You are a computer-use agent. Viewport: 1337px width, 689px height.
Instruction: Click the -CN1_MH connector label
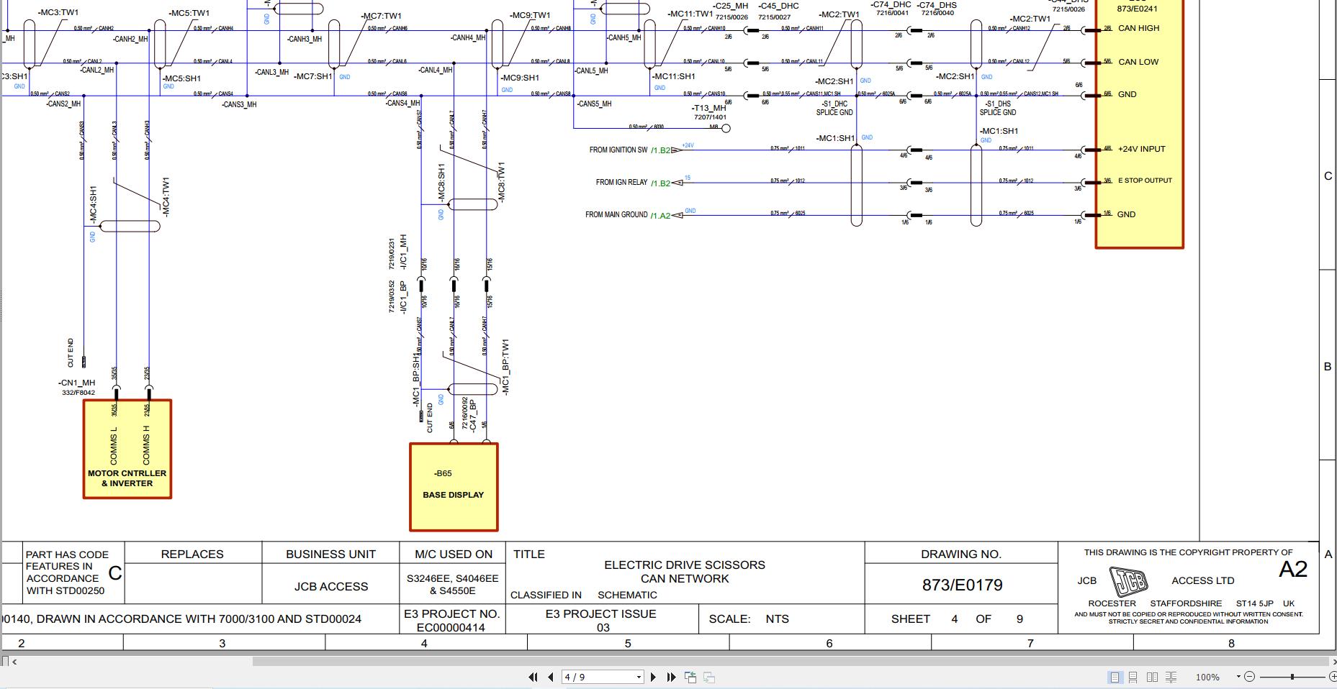point(76,383)
